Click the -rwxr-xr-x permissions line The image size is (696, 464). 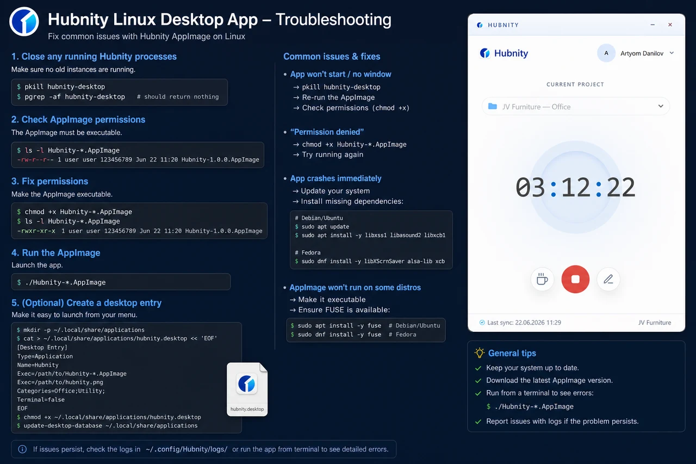pyautogui.click(x=139, y=231)
